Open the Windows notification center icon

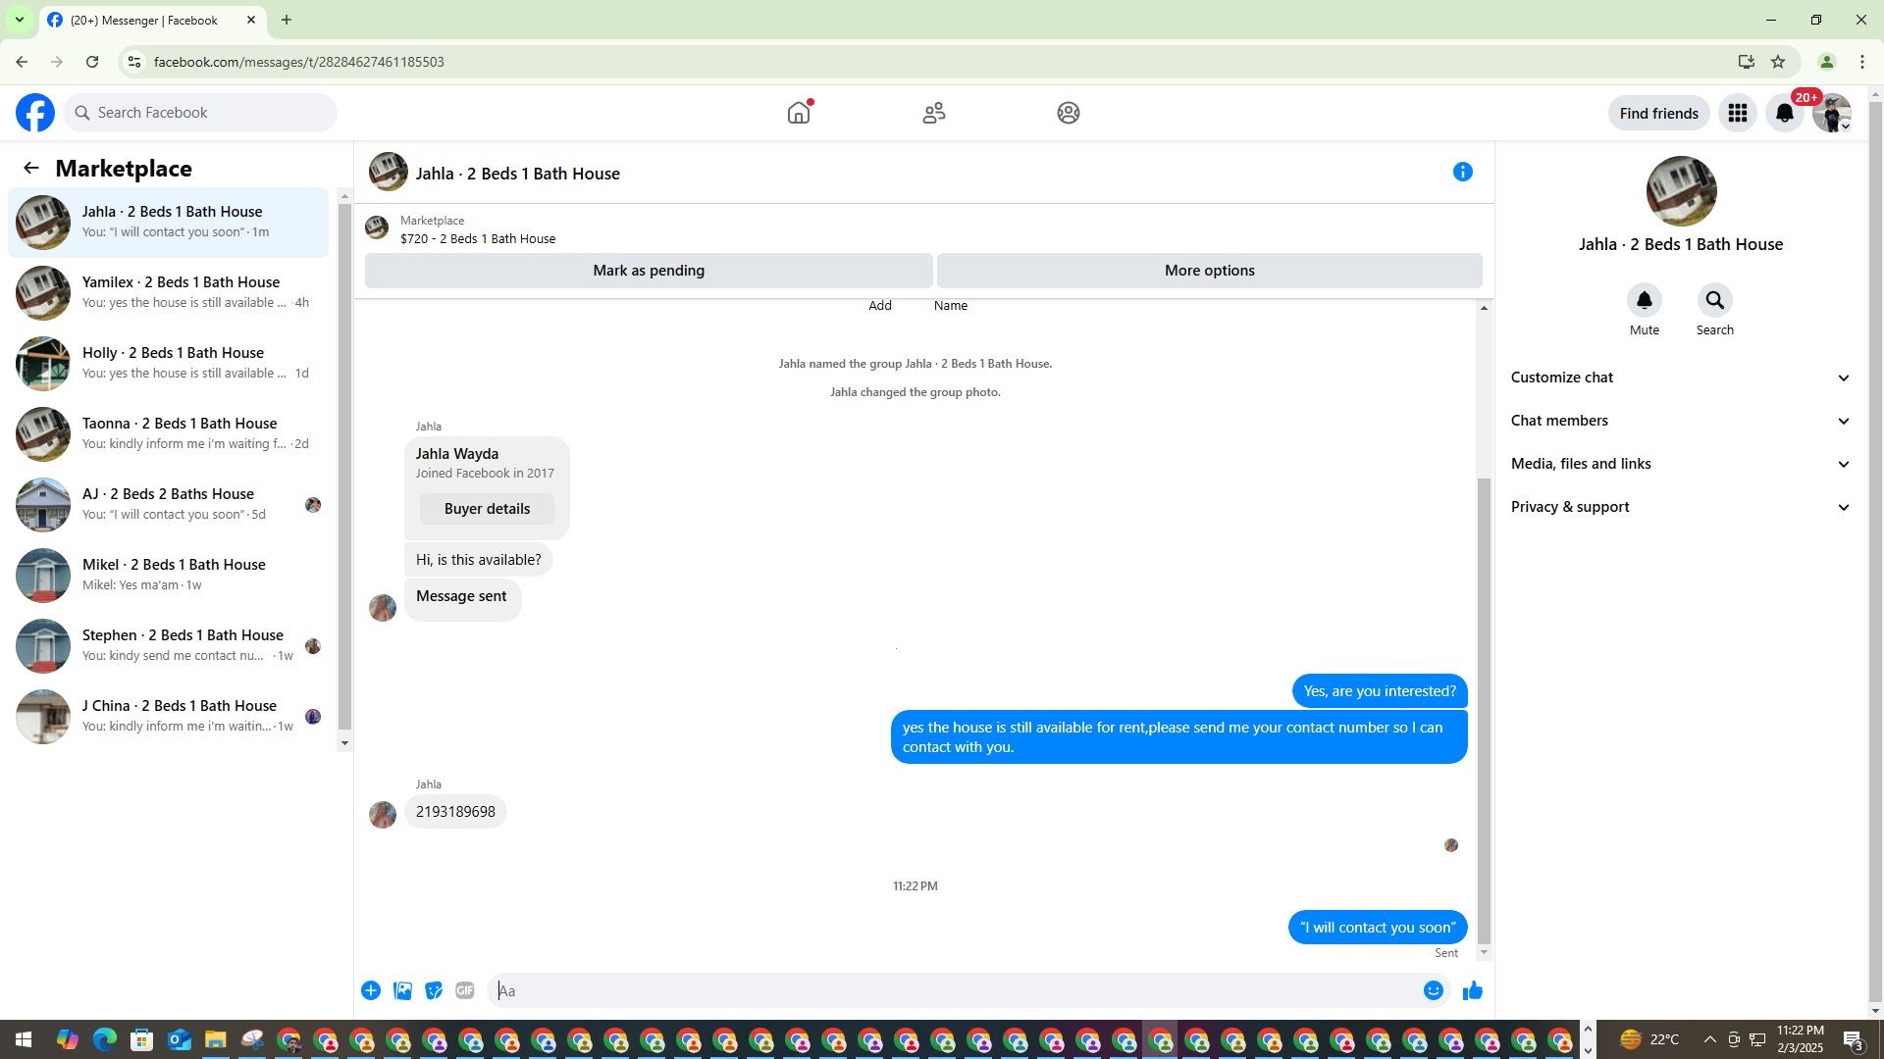click(1854, 1040)
